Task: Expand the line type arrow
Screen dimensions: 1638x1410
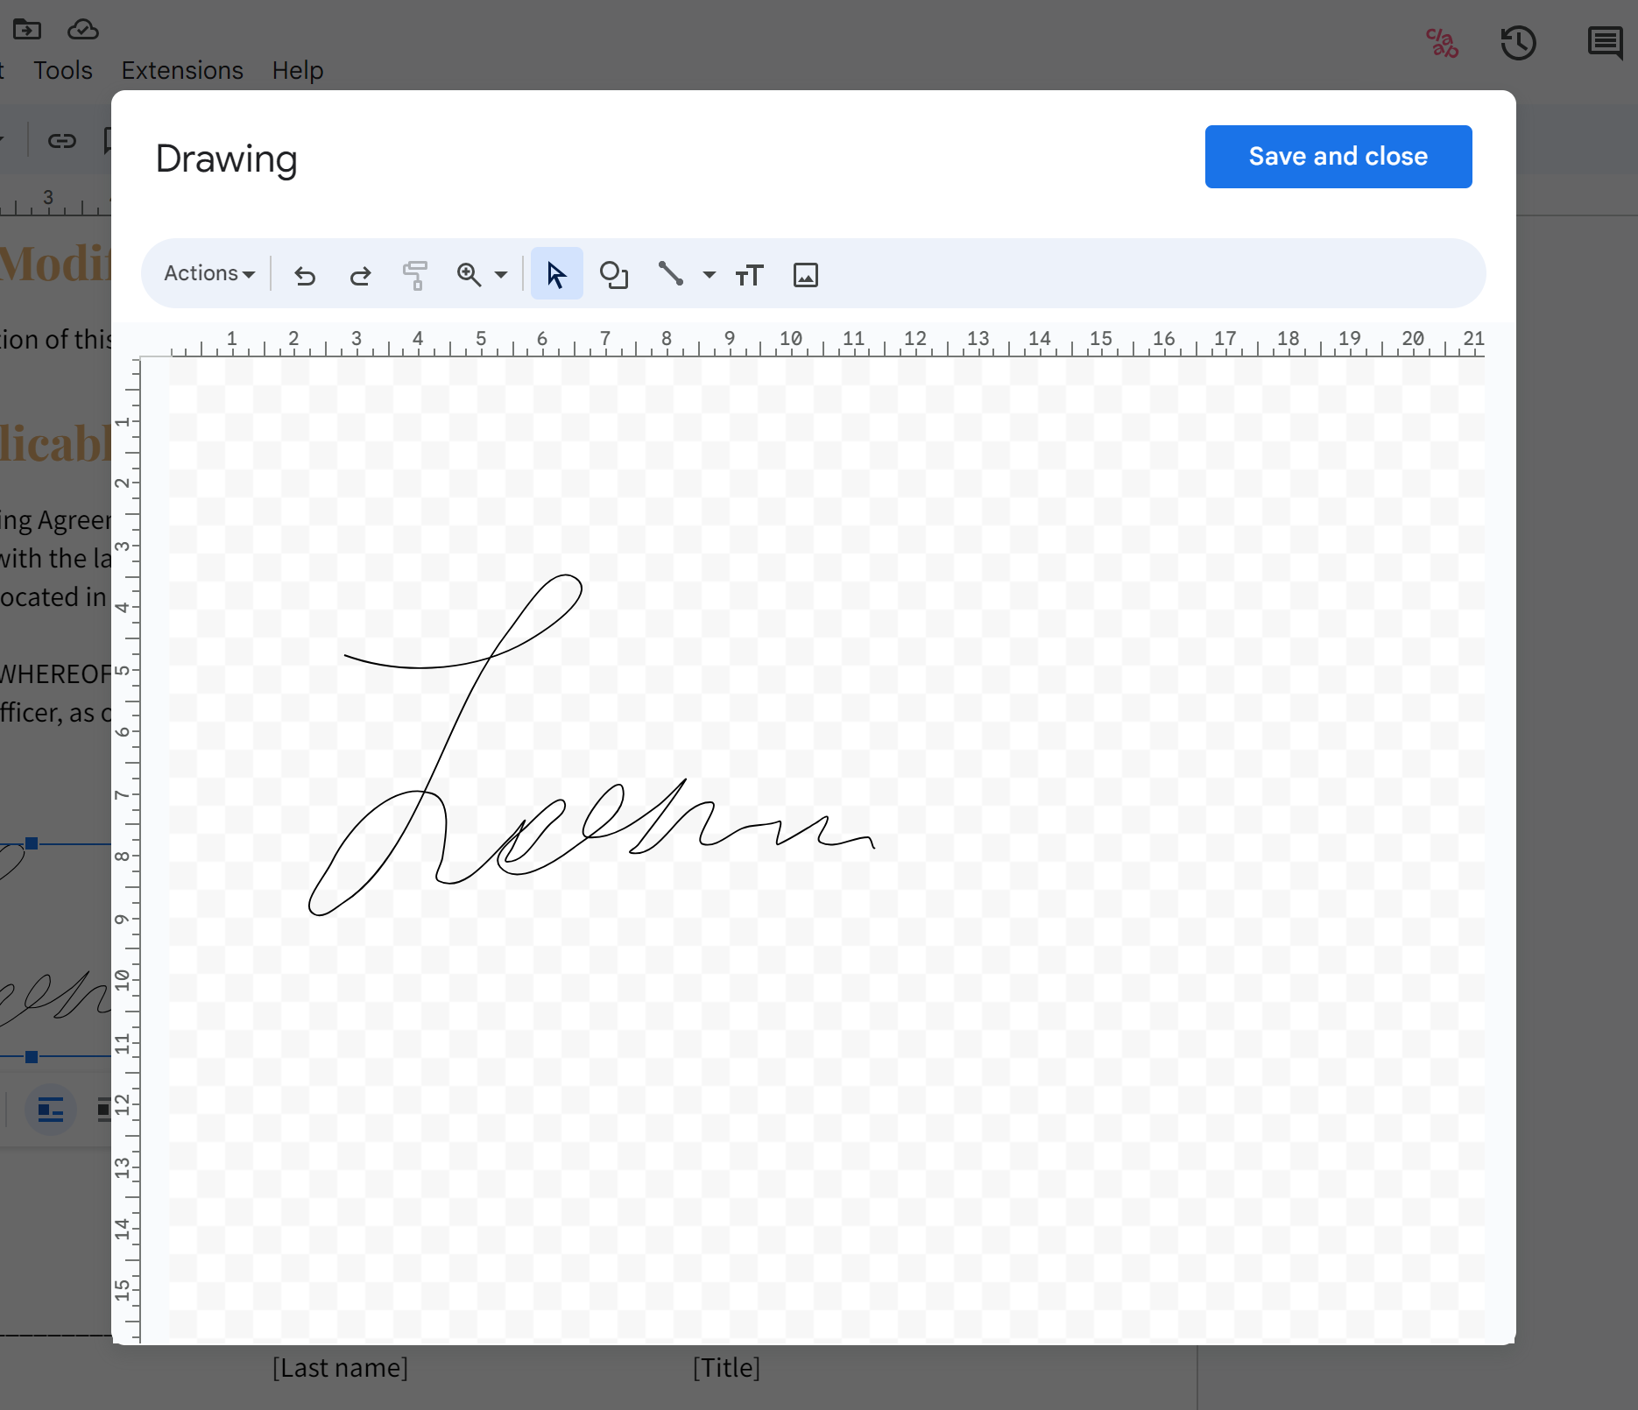Action: (707, 274)
